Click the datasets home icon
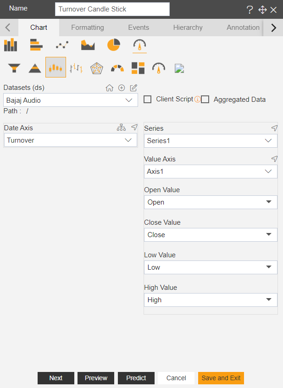The image size is (283, 388). [x=109, y=88]
